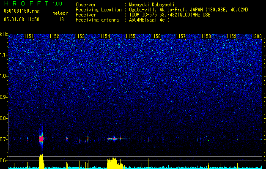The width and height of the screenshot is (266, 169).
Task: Click the 1200 time marker
Action: tap(257, 36)
